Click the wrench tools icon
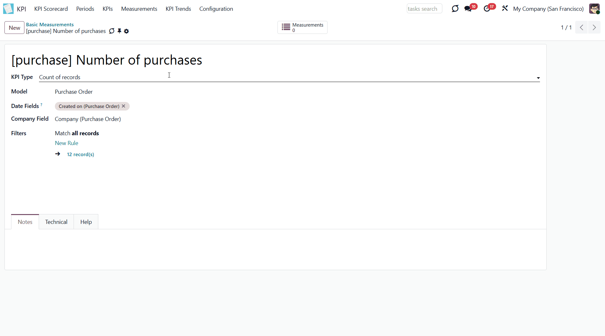The image size is (605, 336). click(505, 9)
